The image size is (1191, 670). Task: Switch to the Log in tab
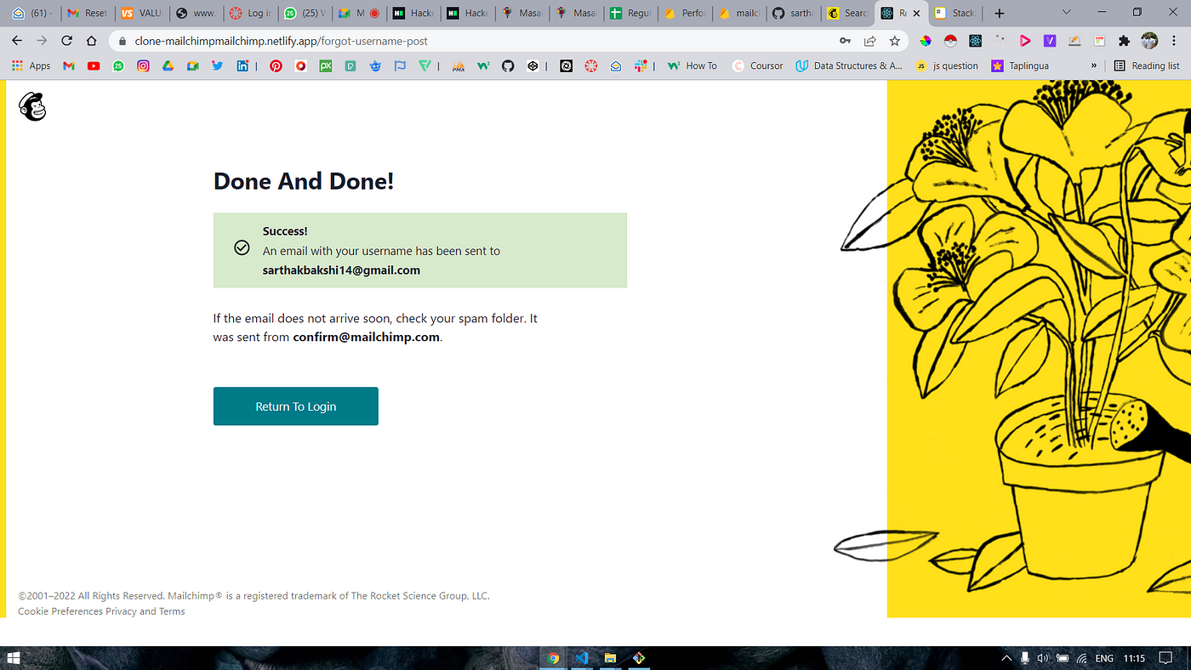tap(251, 13)
